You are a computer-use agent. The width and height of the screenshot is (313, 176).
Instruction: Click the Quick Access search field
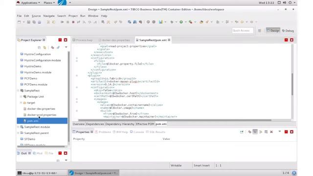243,30
